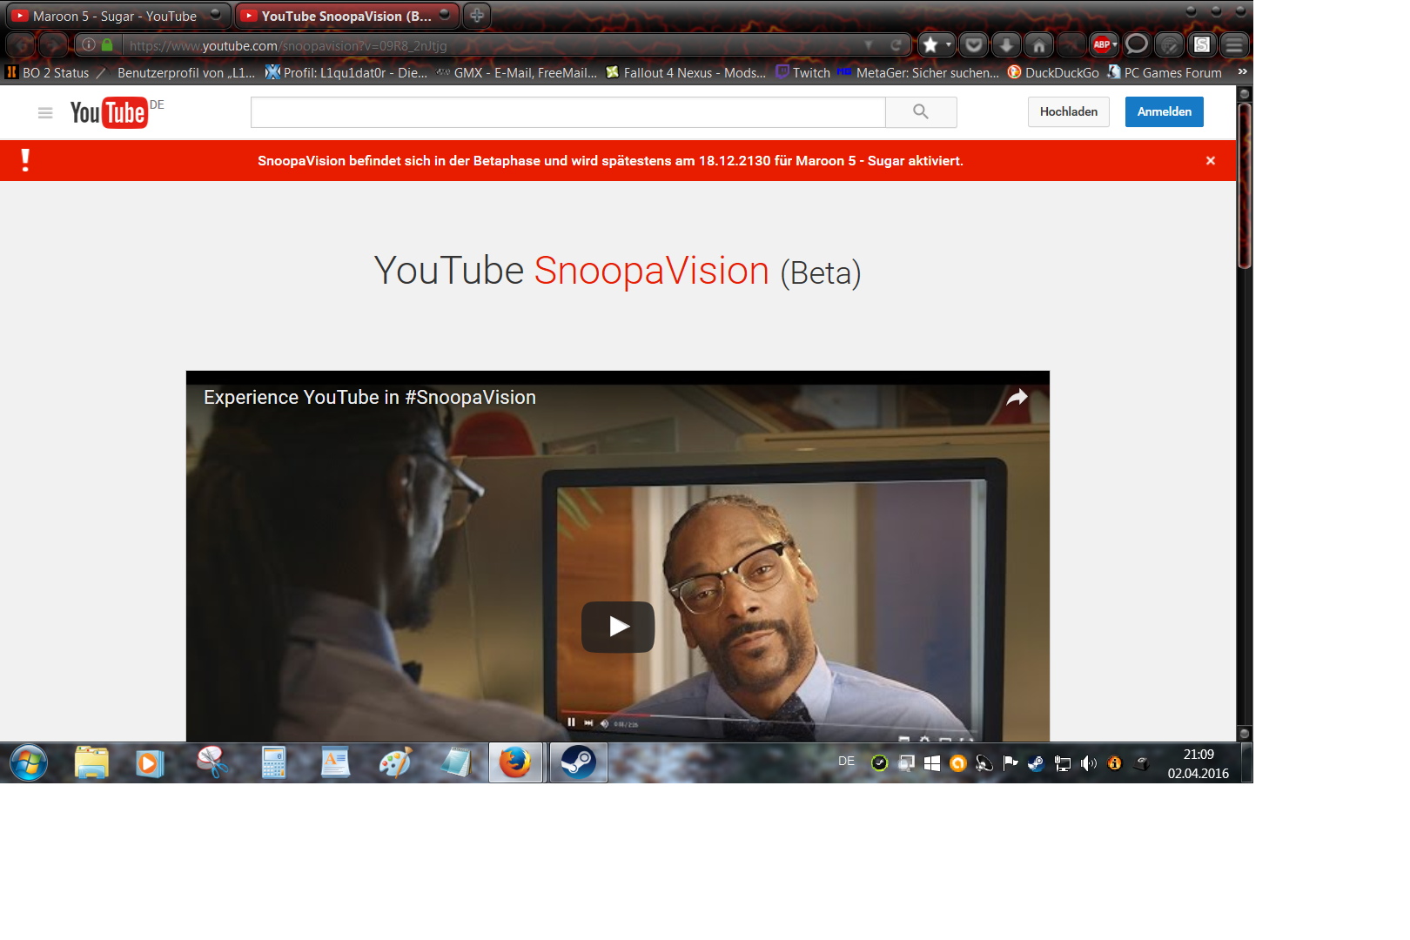Screen dimensions: 1410x940
Task: Close the Maroon 5 - Sugar tab
Action: 215,14
